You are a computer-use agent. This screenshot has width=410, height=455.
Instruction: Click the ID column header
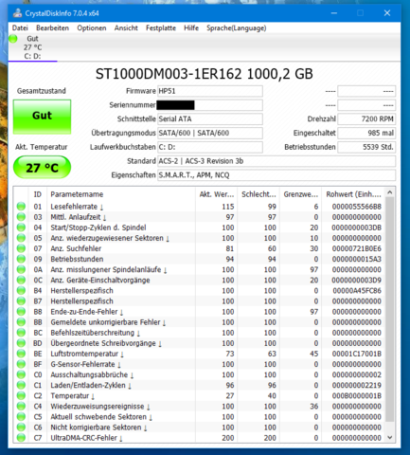coord(38,194)
